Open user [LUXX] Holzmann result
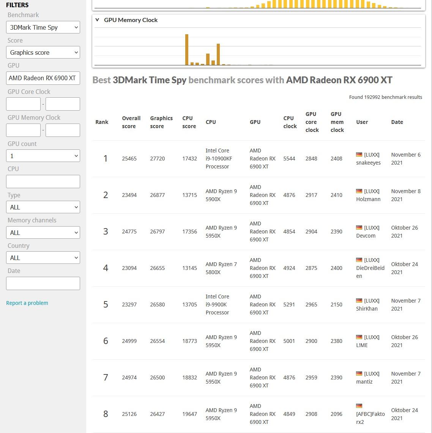Image resolution: width=432 pixels, height=433 pixels. click(368, 195)
